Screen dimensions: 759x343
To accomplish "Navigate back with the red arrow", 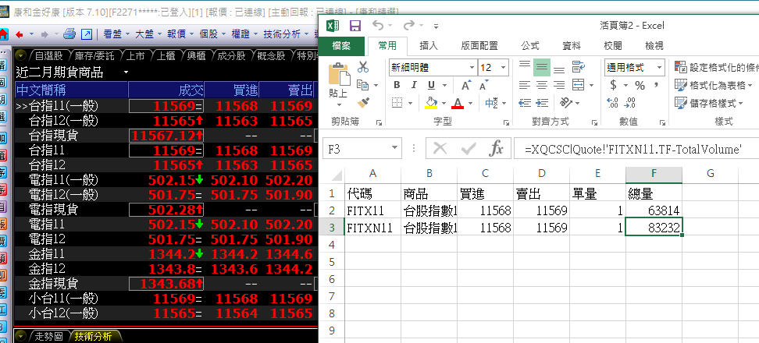I will [x=20, y=34].
